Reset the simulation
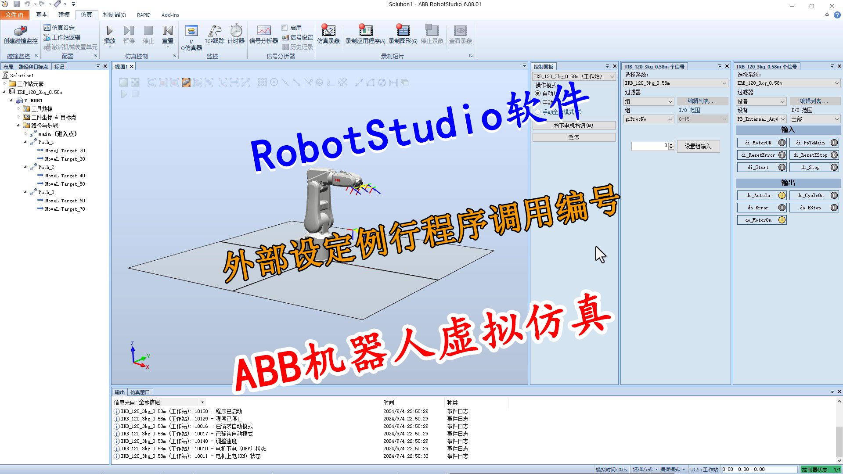 click(167, 35)
